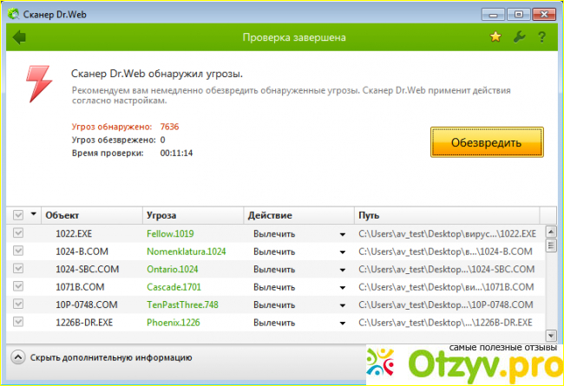Click the star icon in the header
Viewport: 564px width, 386px height.
(x=495, y=37)
